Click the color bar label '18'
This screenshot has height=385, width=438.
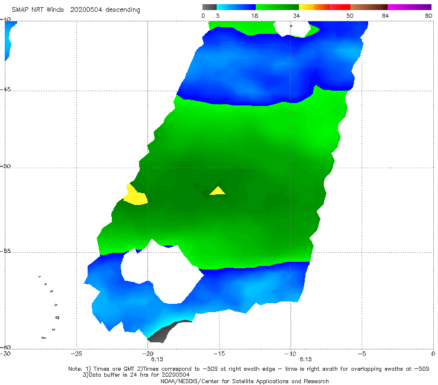click(255, 15)
